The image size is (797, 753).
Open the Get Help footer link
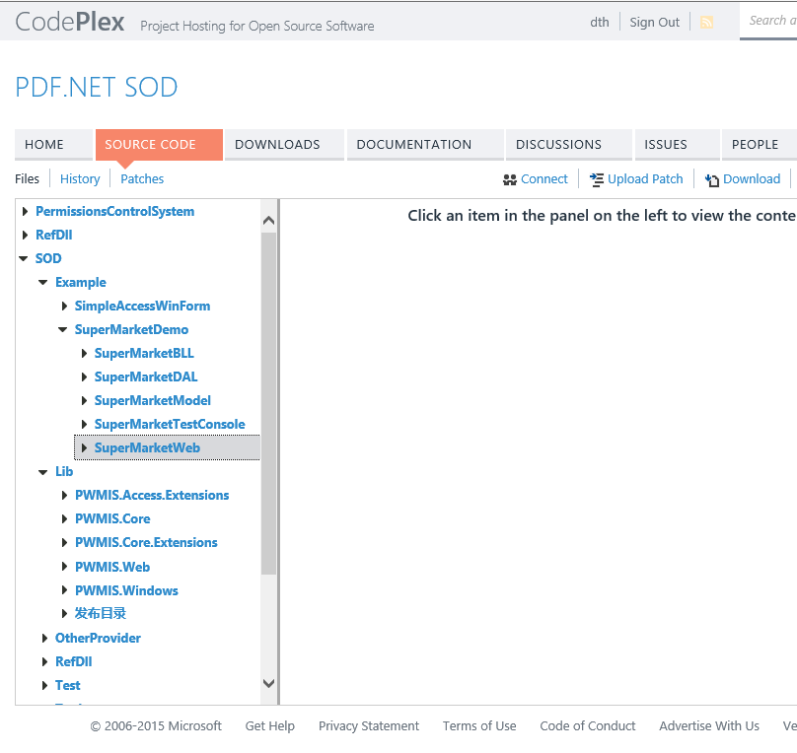coord(270,726)
